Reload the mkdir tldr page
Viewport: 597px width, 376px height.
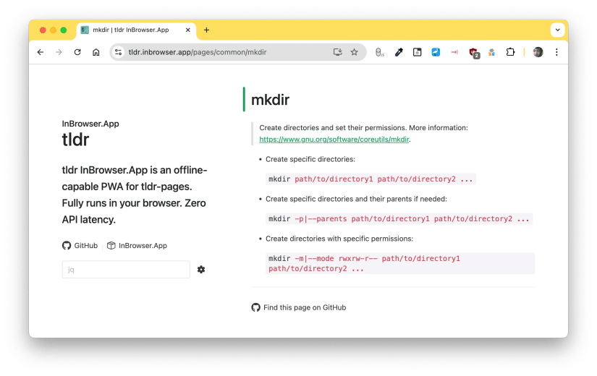coord(77,52)
